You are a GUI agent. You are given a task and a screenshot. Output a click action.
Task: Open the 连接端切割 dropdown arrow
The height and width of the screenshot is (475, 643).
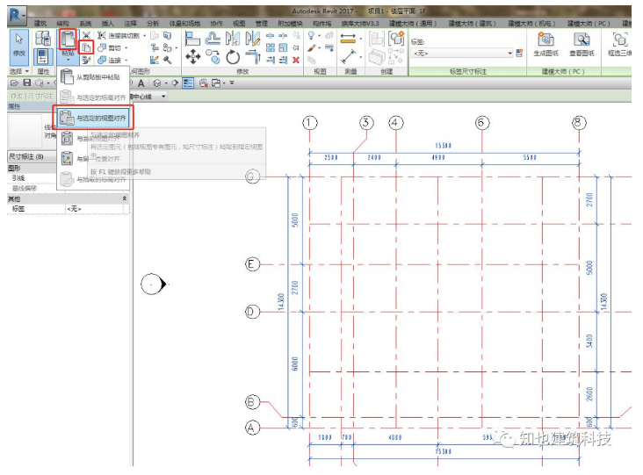tap(144, 36)
